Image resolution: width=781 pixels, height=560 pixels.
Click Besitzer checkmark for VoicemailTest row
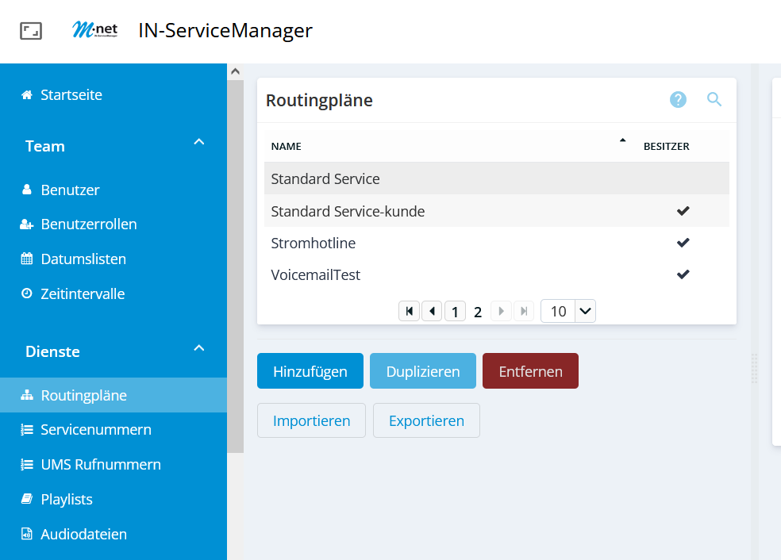683,274
